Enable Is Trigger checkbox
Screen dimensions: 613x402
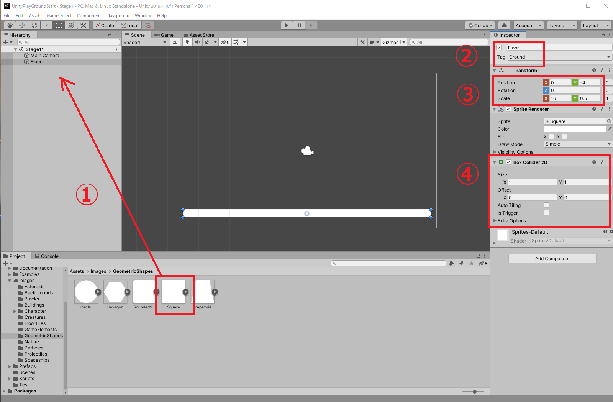pyautogui.click(x=547, y=213)
